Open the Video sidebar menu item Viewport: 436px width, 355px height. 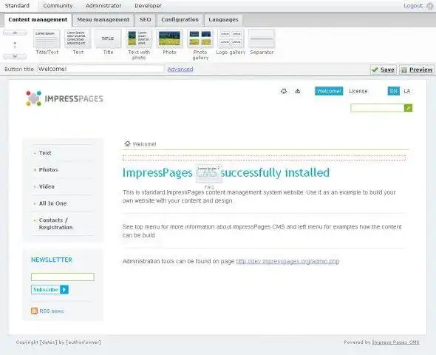click(47, 186)
